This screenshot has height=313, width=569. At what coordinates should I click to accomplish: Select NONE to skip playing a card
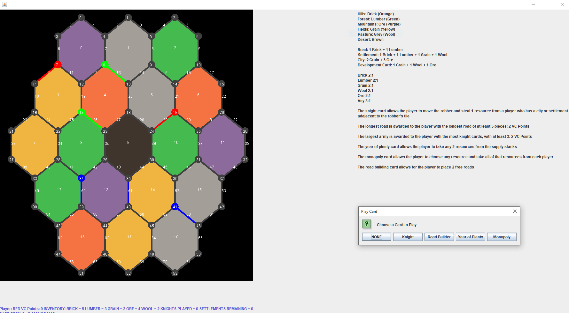point(376,237)
